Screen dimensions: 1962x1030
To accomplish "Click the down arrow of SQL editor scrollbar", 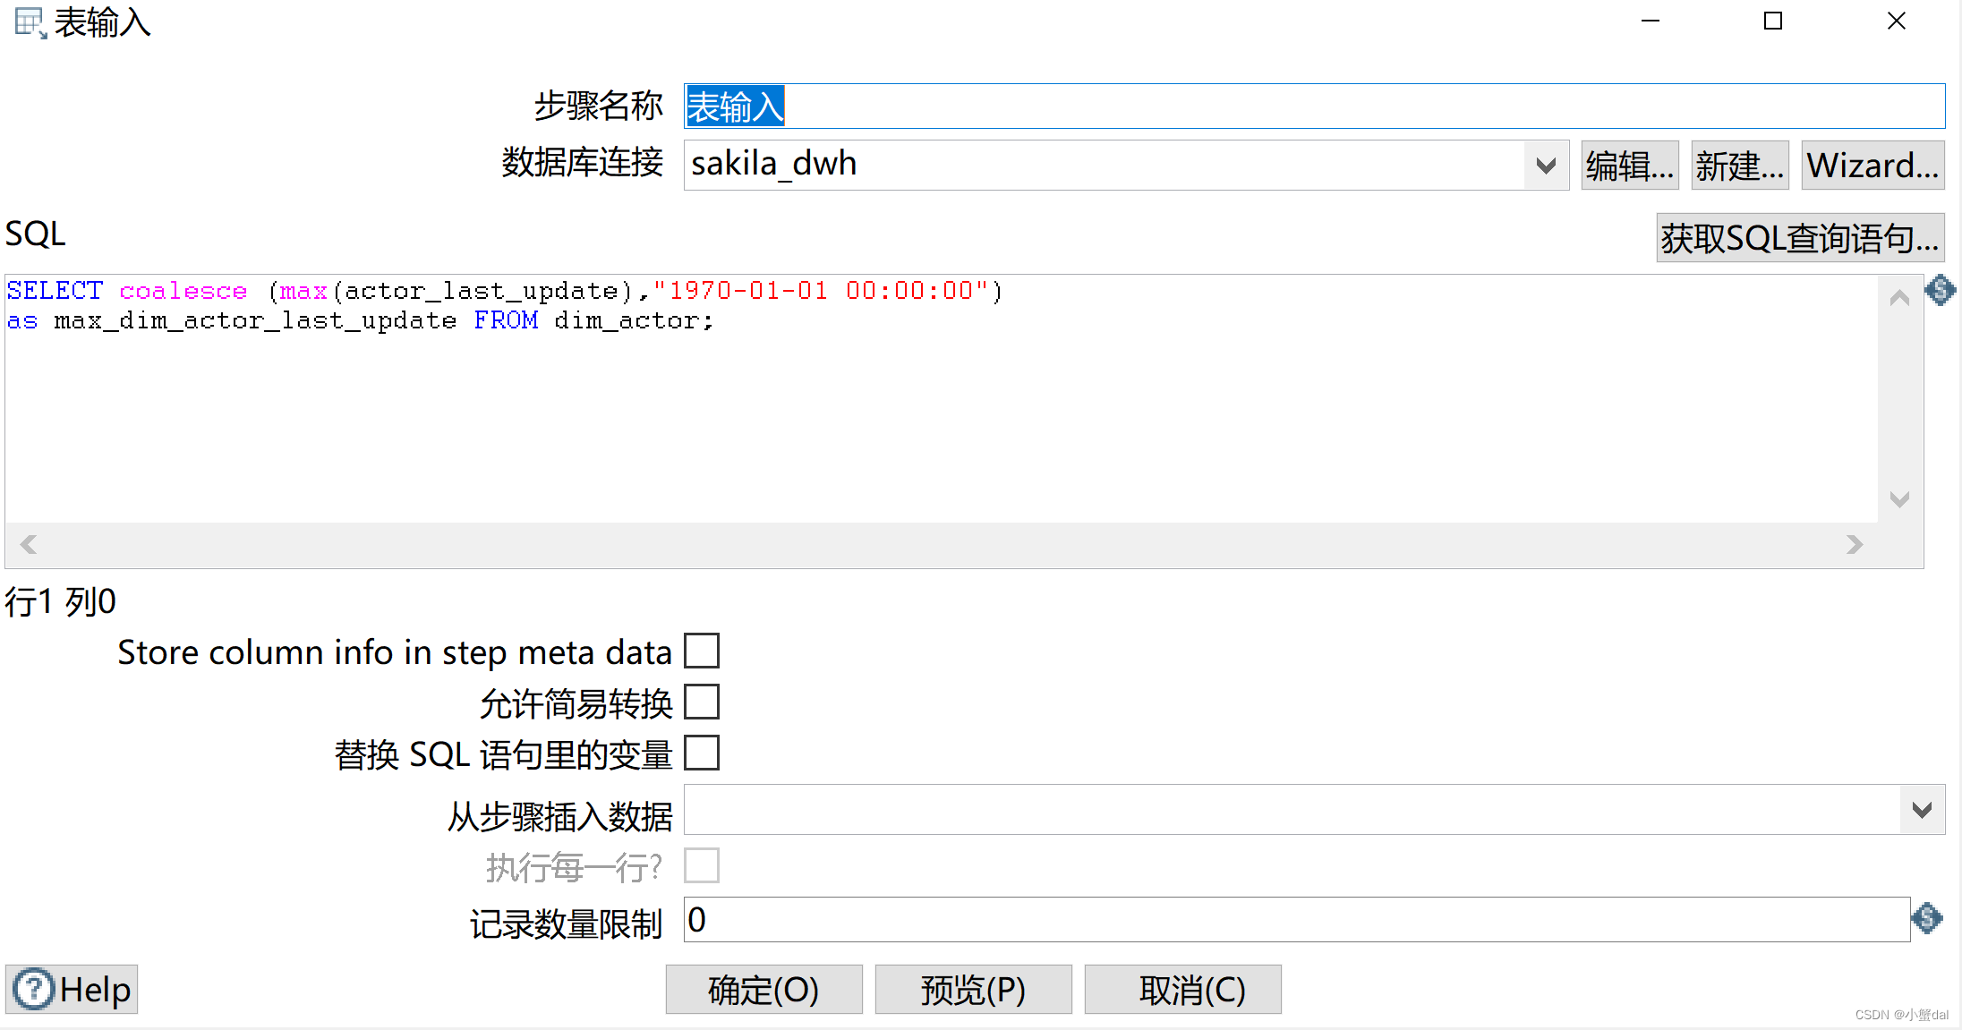I will click(x=1899, y=500).
